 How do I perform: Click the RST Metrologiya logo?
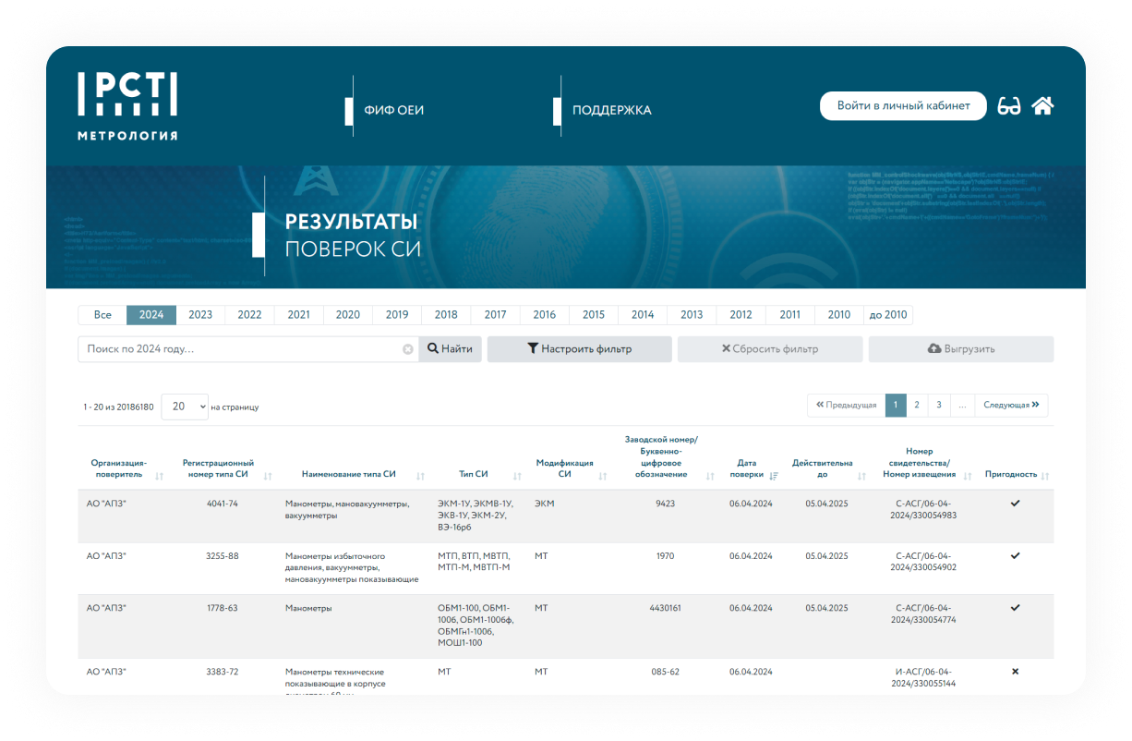click(127, 106)
